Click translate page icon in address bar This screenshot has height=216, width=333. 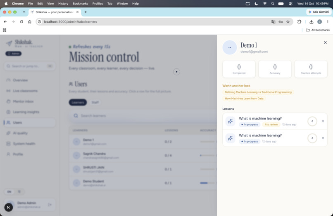(x=274, y=21)
